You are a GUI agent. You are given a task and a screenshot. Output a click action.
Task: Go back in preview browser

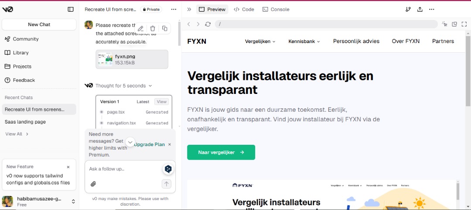[189, 24]
